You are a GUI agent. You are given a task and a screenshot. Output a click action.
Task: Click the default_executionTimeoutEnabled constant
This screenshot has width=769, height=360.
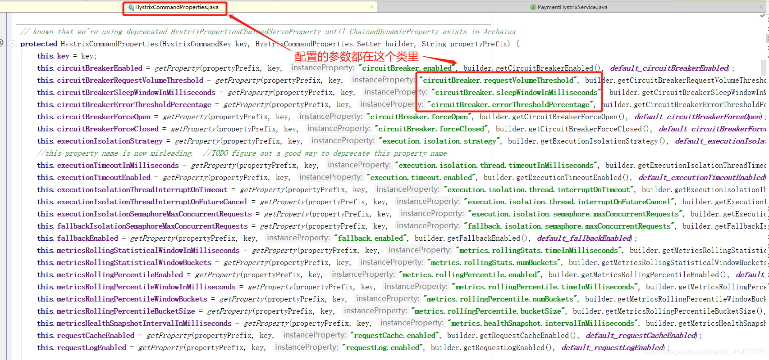click(x=702, y=177)
